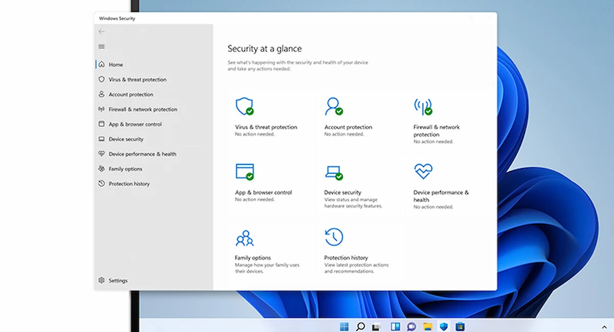Open File Explorer from the taskbar
614x332 pixels.
tap(428, 326)
